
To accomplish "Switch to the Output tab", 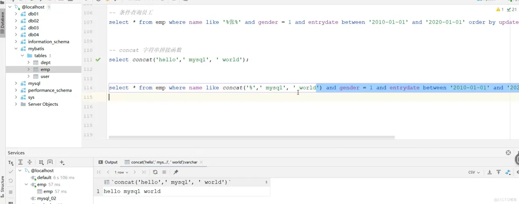I will point(108,162).
